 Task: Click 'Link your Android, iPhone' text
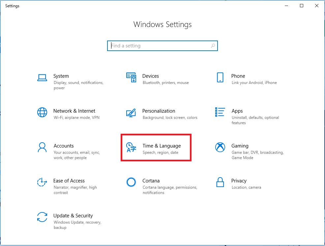[x=254, y=83]
